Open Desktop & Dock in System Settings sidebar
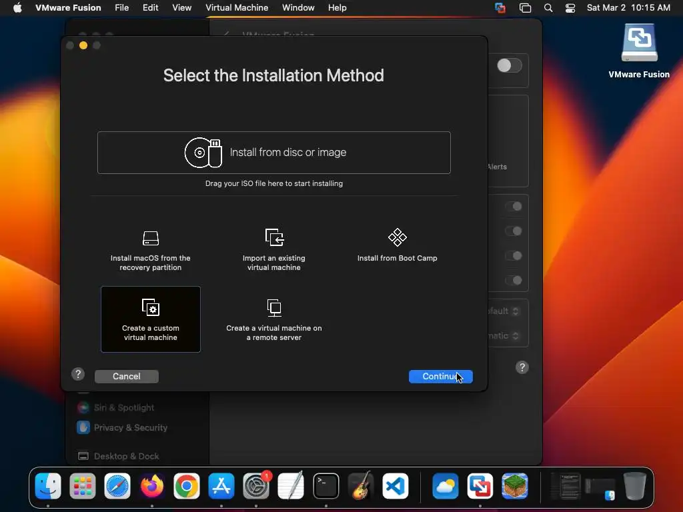Image resolution: width=683 pixels, height=512 pixels. (119, 456)
